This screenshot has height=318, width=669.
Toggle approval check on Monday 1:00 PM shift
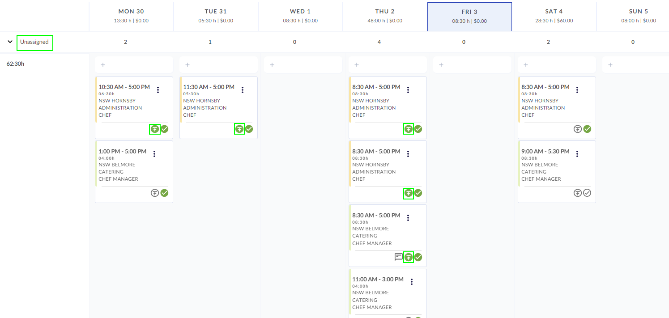pyautogui.click(x=164, y=193)
